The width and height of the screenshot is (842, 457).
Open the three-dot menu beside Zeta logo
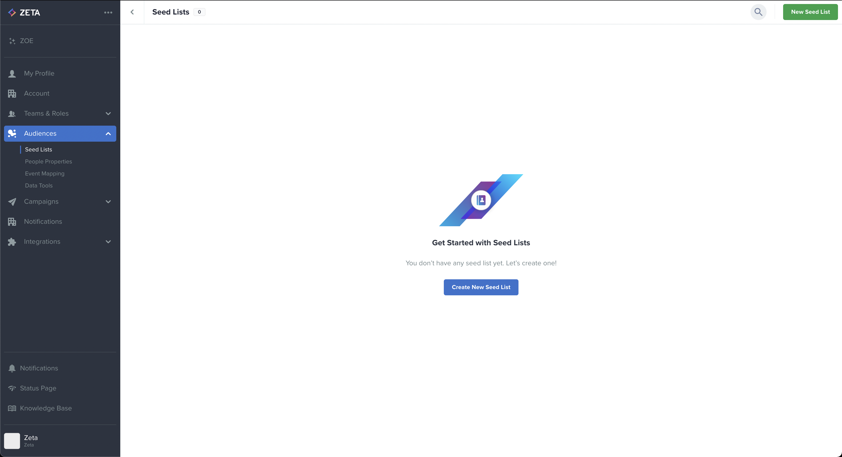108,13
